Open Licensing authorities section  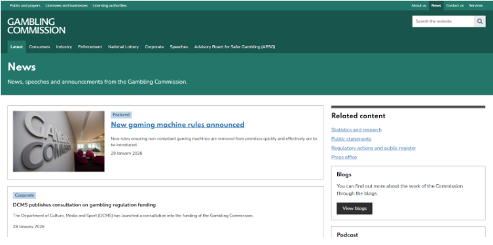point(110,6)
